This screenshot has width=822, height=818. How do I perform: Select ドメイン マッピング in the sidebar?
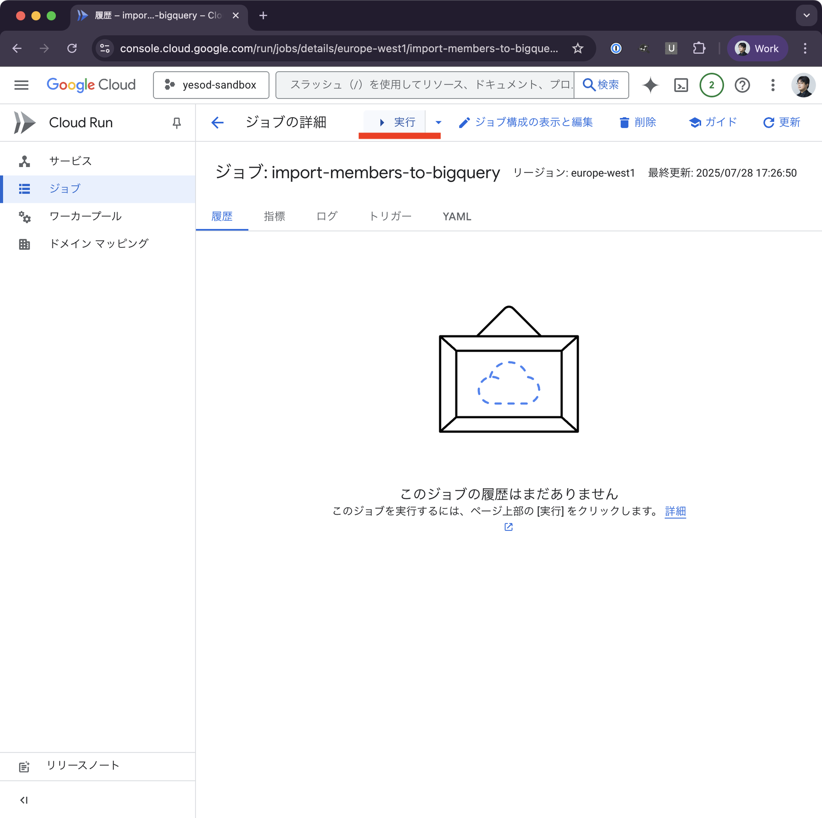click(98, 244)
